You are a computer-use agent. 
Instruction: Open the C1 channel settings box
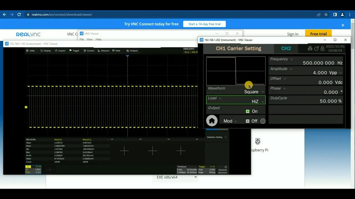click(x=33, y=170)
